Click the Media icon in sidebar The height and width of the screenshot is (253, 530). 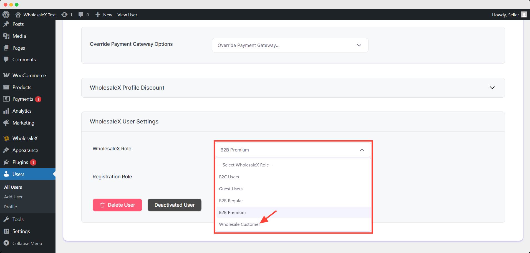[6, 36]
